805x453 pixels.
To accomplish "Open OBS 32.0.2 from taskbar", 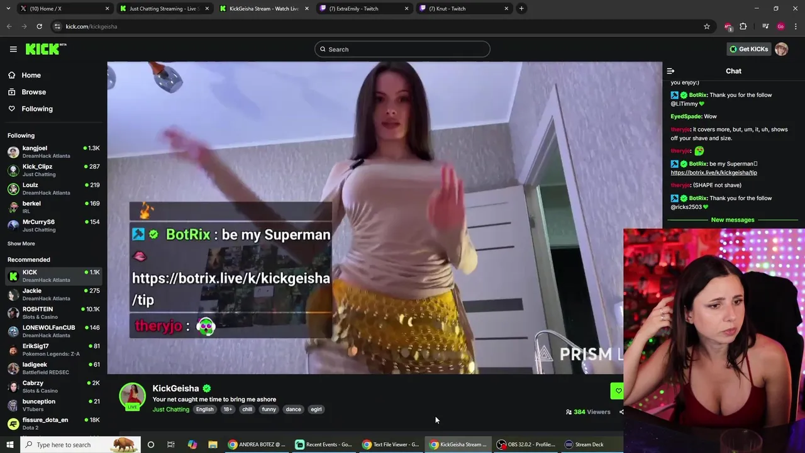I will (526, 445).
